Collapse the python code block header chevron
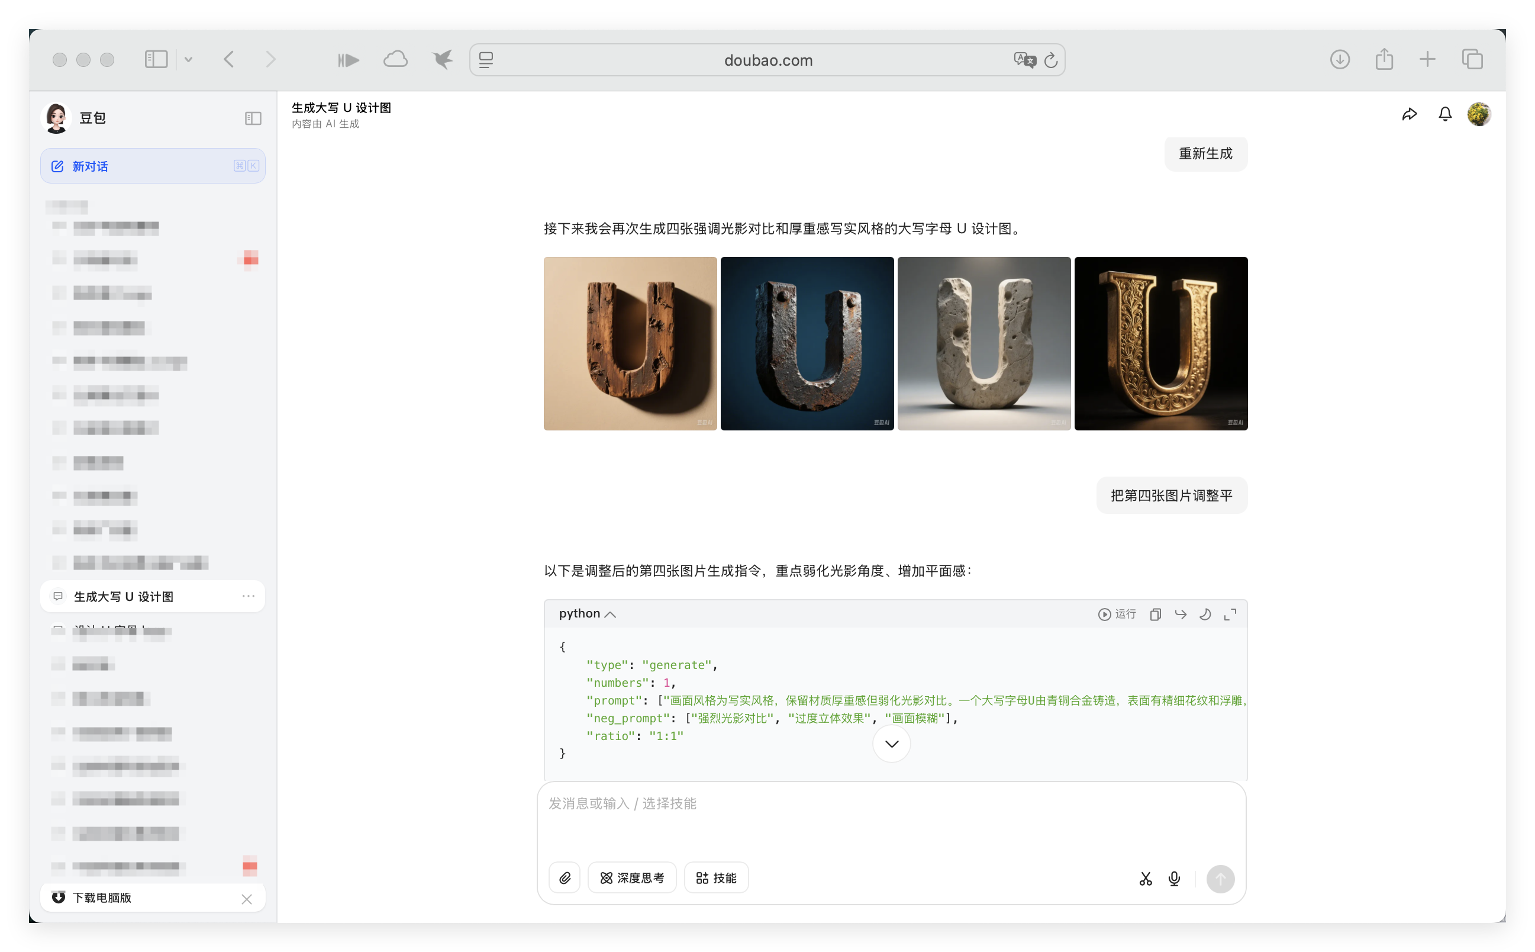Screen dimensions: 1535x952 pyautogui.click(x=610, y=614)
